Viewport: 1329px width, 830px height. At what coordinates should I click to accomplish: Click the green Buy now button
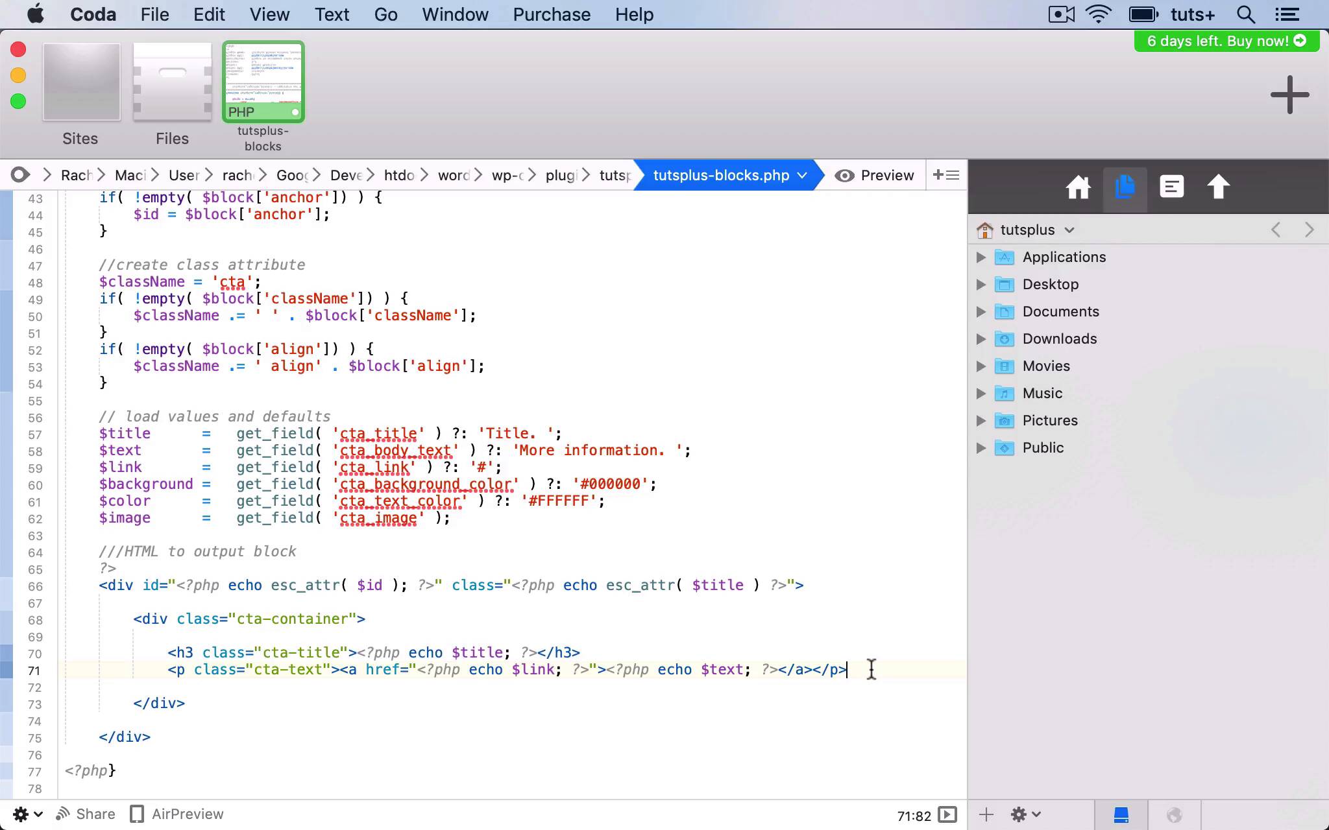coord(1225,41)
